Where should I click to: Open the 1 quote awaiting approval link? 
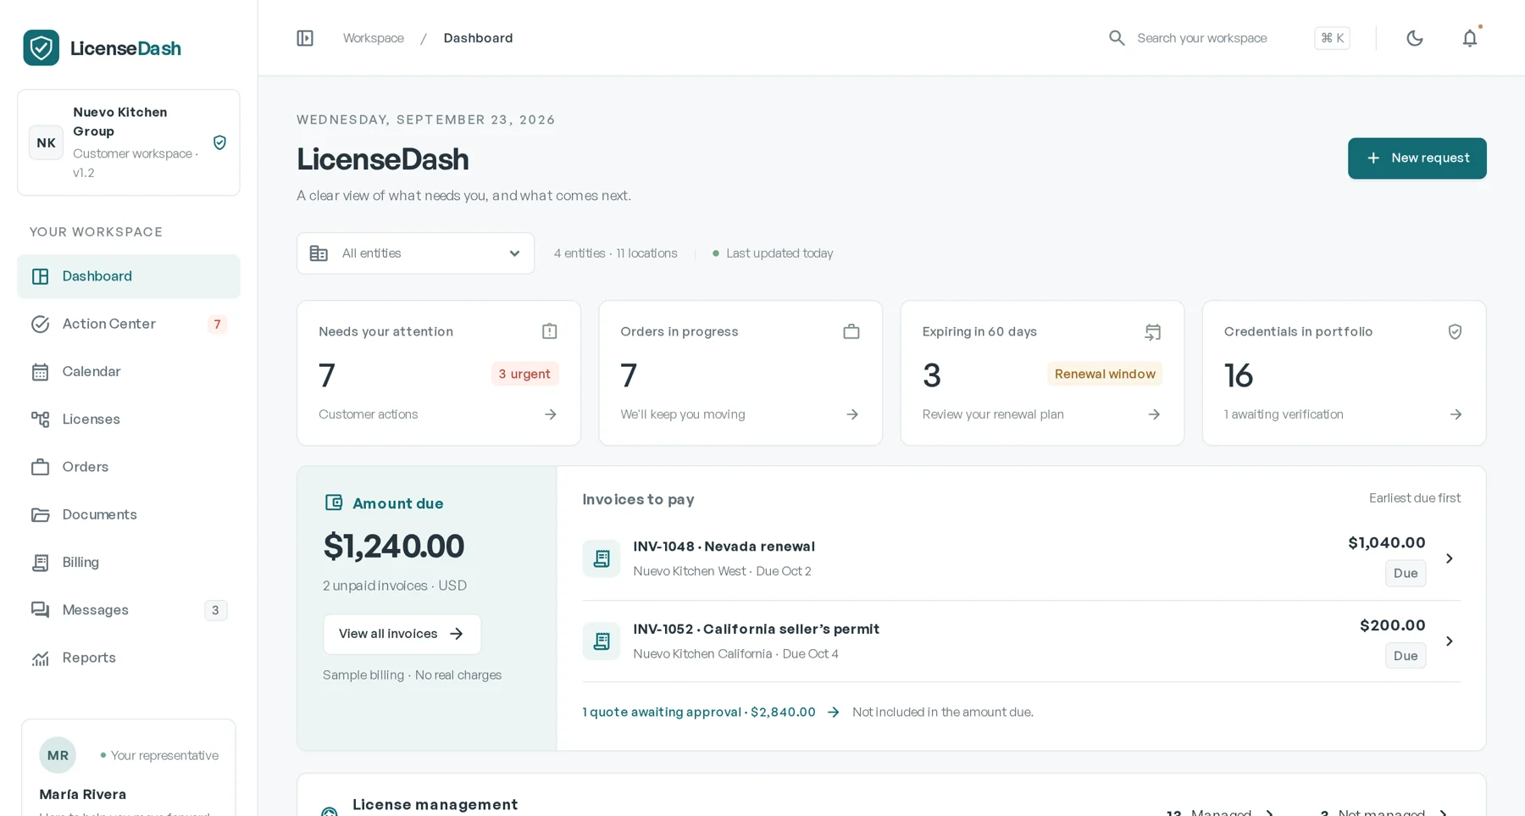click(x=710, y=713)
